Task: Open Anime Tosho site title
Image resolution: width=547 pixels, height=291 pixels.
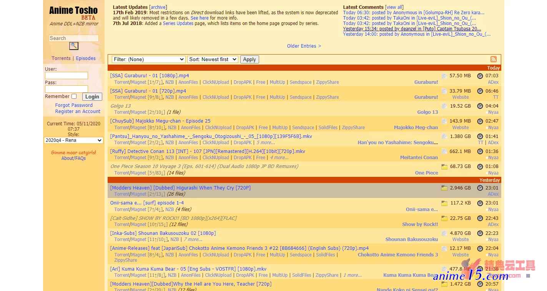Action: click(73, 11)
